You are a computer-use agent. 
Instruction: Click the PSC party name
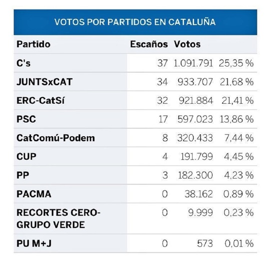click(26, 119)
